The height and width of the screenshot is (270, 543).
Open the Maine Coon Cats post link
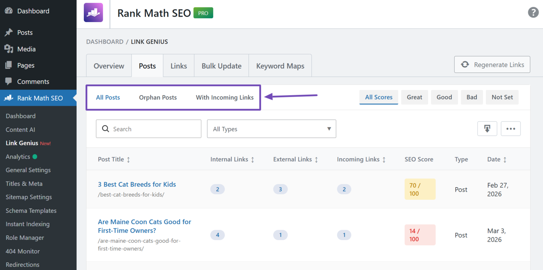point(144,226)
